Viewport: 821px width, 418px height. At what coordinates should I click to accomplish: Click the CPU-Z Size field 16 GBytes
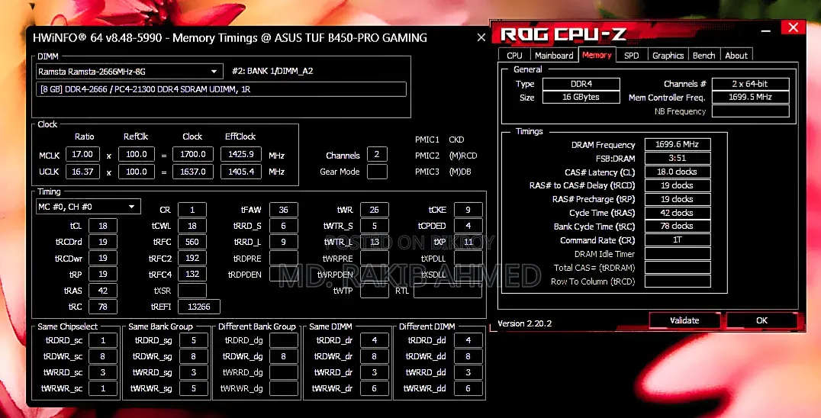(x=581, y=98)
